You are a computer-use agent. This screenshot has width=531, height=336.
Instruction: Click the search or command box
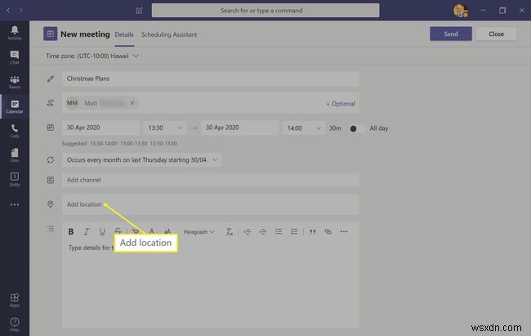pyautogui.click(x=265, y=11)
